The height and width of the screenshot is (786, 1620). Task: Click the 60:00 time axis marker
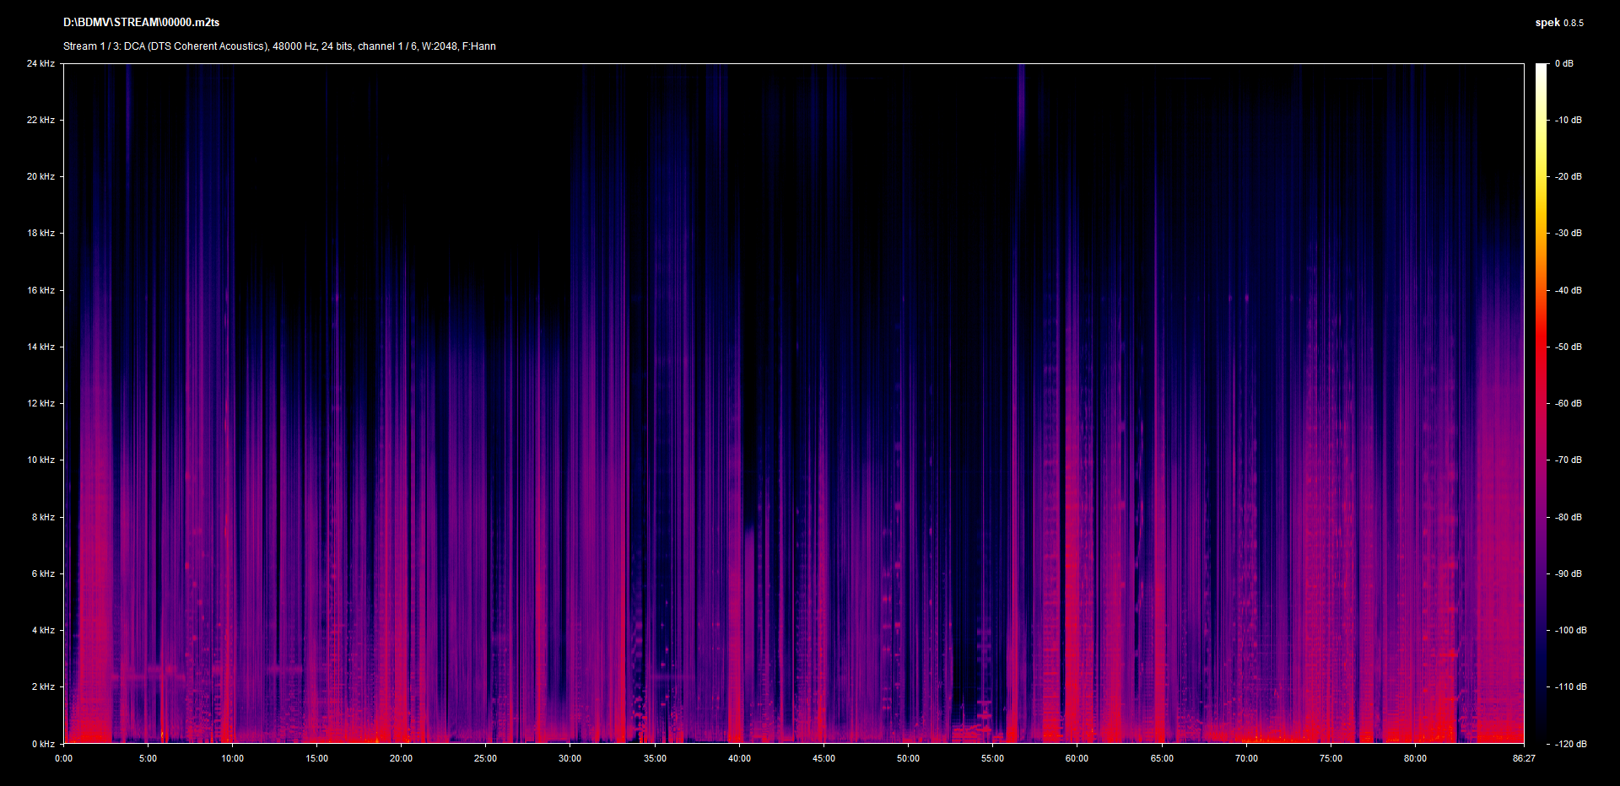[x=1077, y=759]
